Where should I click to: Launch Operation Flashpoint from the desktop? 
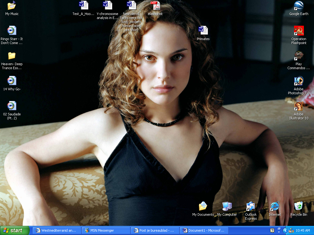coord(299,31)
